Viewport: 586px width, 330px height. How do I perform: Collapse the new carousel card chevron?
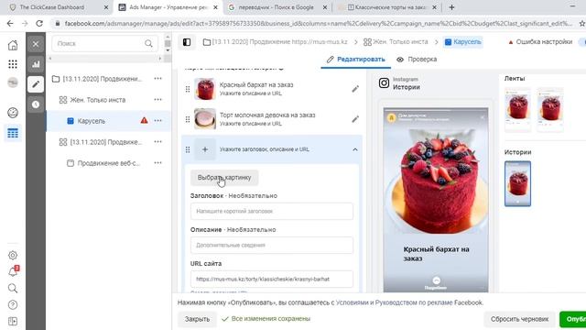coord(355,149)
